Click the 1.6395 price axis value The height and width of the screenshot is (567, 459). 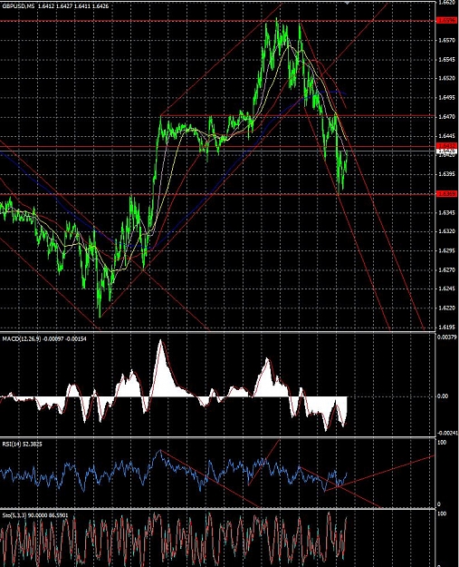(446, 174)
